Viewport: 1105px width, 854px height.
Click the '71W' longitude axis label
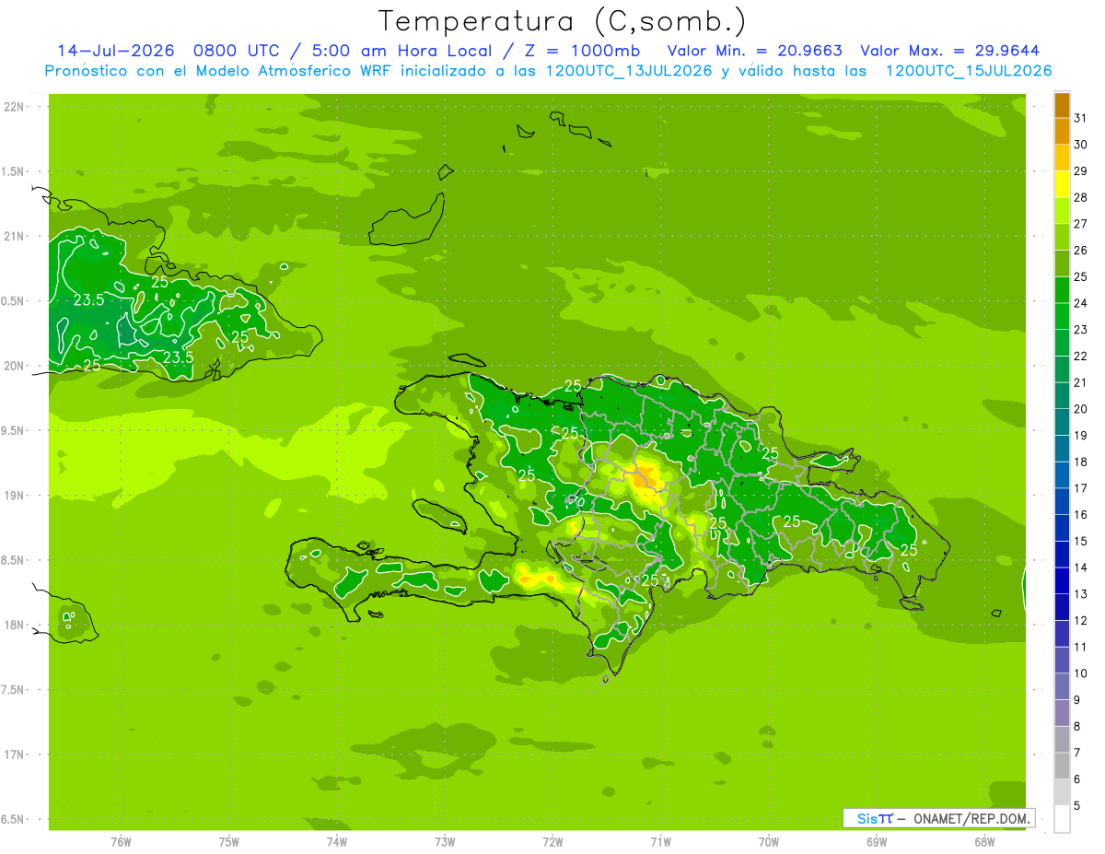click(660, 842)
